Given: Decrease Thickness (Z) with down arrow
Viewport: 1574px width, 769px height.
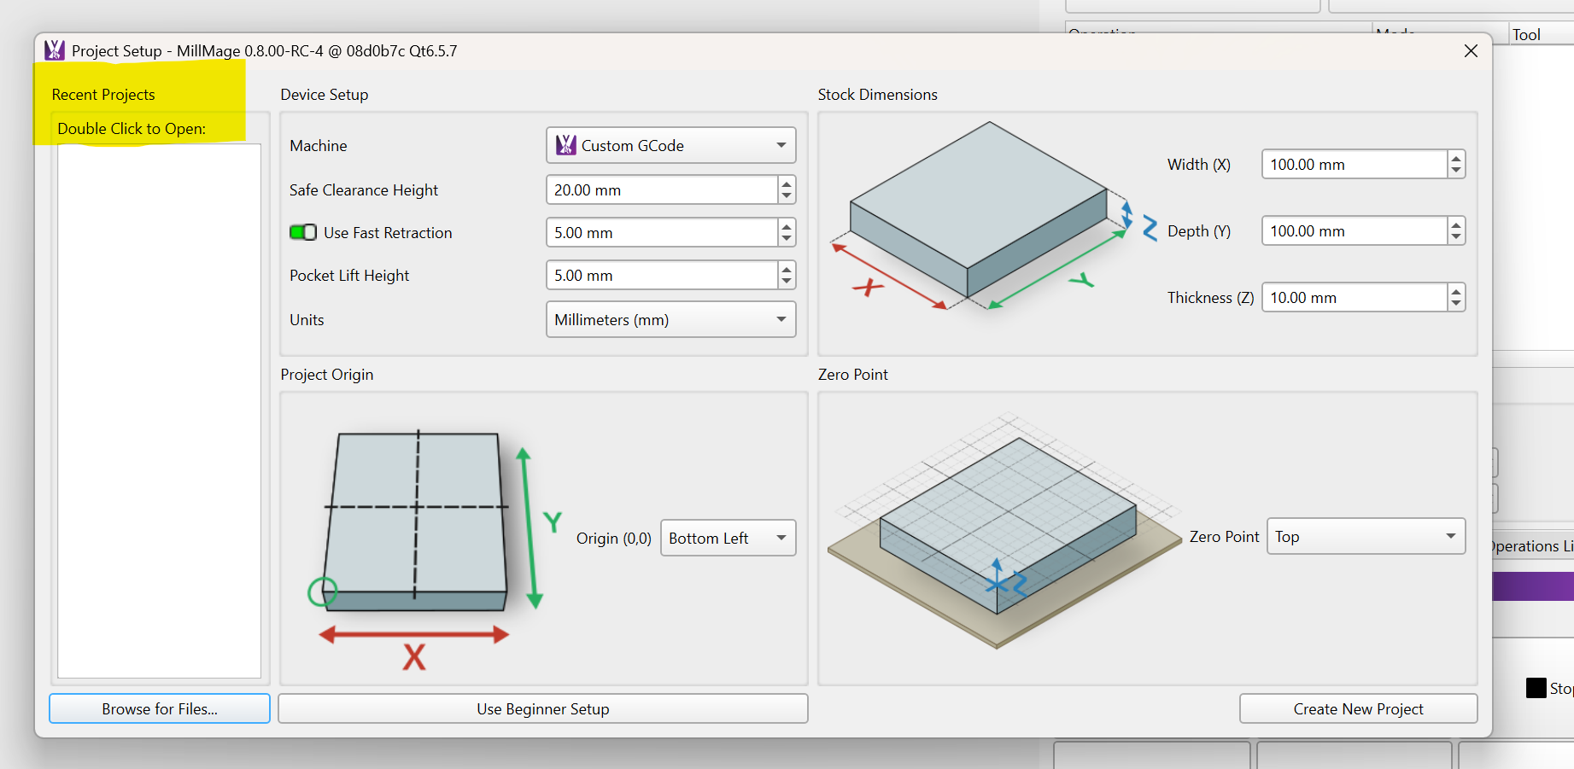Looking at the screenshot, I should [1456, 305].
